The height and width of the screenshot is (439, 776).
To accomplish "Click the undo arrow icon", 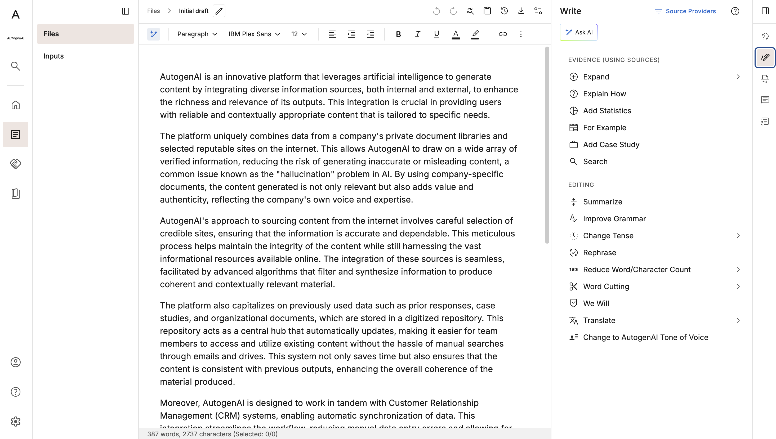I will (x=436, y=11).
